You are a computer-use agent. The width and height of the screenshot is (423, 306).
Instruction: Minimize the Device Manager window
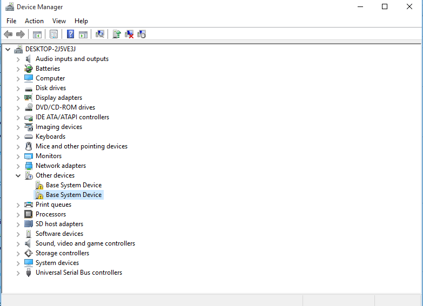tap(360, 6)
